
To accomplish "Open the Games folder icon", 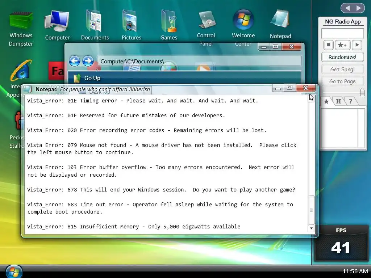I will point(169,25).
